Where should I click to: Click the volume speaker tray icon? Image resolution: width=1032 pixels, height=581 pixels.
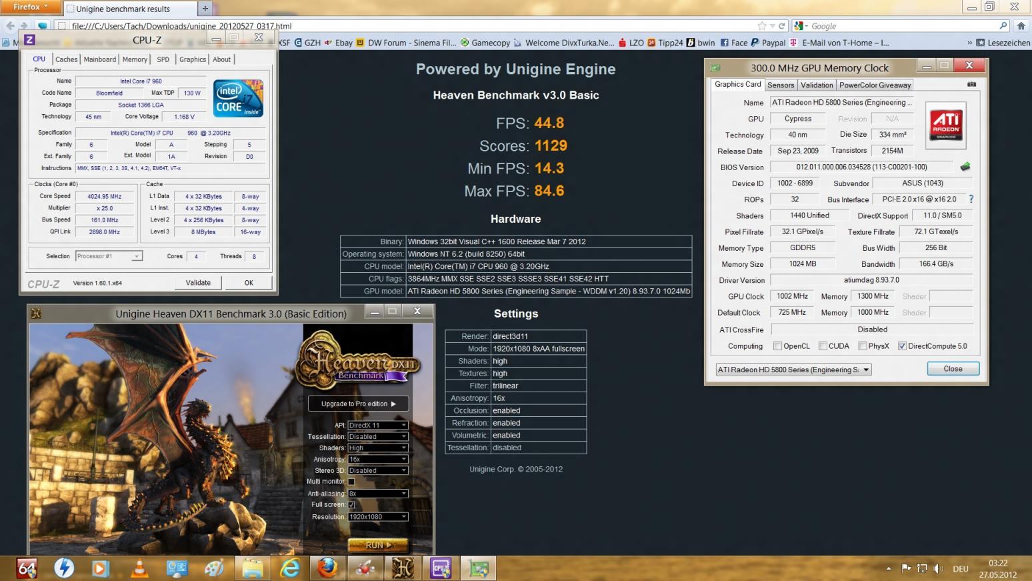coord(939,568)
